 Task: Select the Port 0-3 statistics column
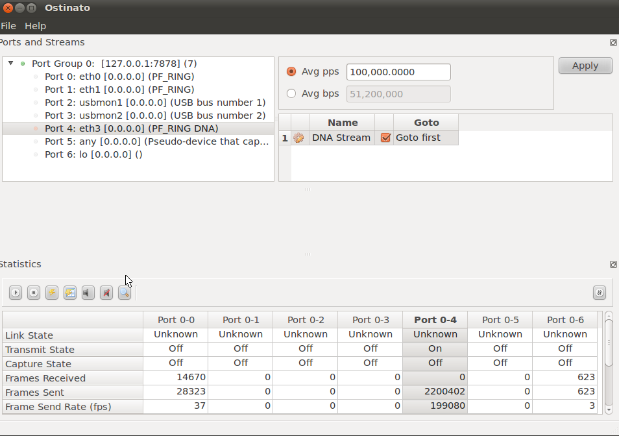370,320
